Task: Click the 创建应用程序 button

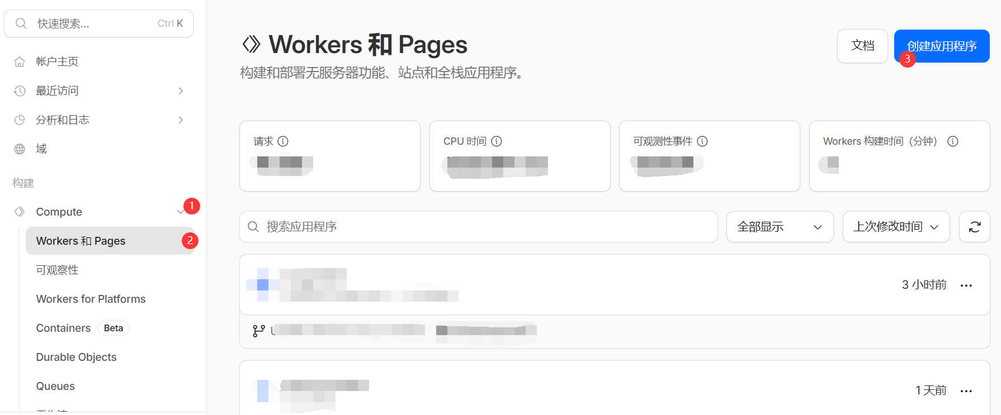Action: pos(942,46)
